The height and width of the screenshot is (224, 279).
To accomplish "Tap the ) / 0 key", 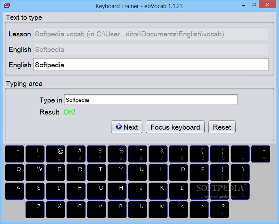I will pos(219,154).
